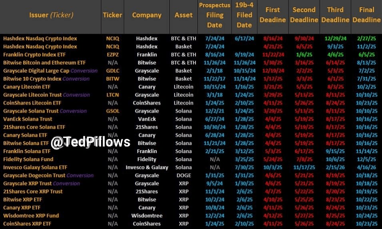Viewport: 382px width, 229px height.
Task: Select the 19b-4 Filed Date header
Action: [245, 15]
